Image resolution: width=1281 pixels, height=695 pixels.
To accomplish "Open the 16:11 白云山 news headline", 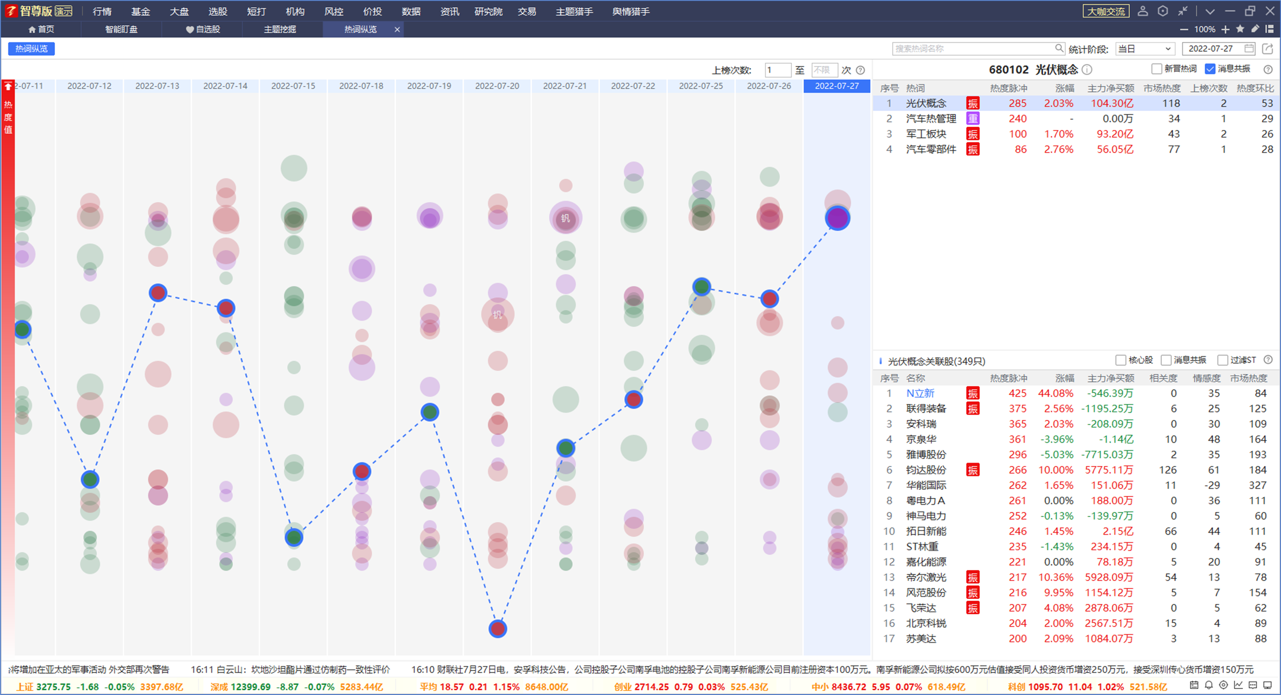I will tap(290, 670).
